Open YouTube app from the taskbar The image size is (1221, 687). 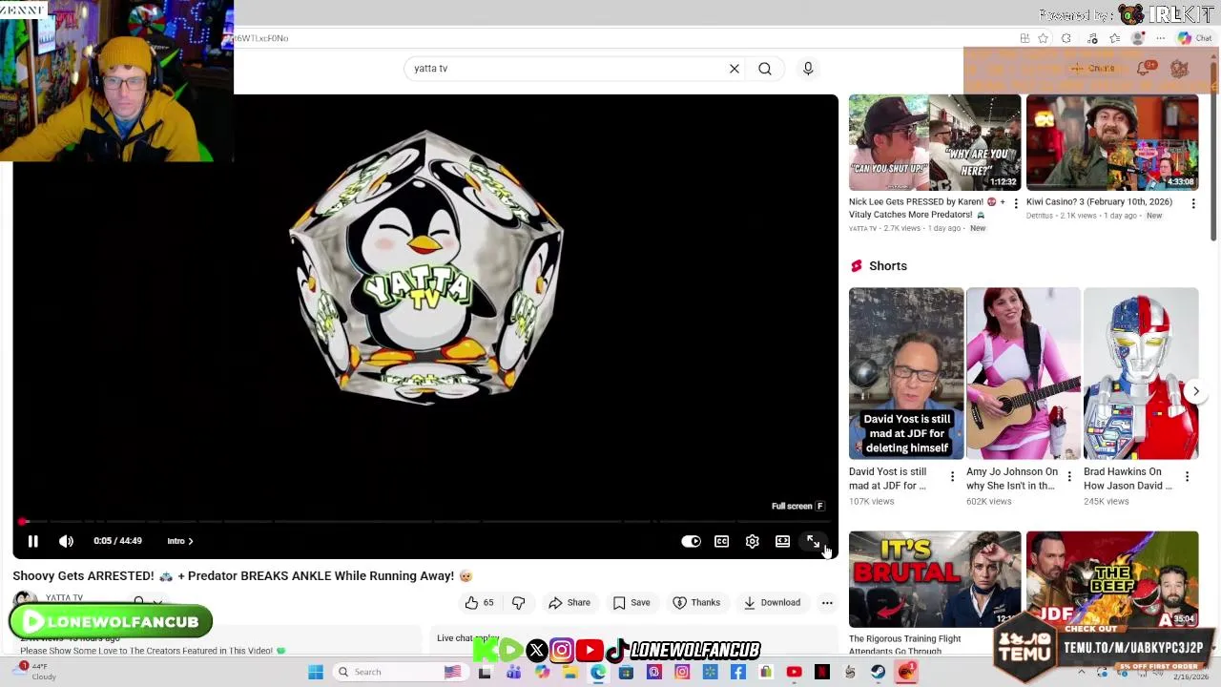[794, 672]
